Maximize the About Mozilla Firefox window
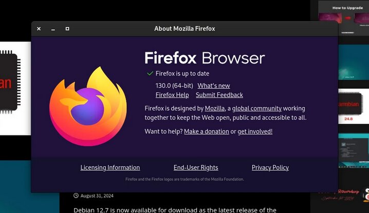 click(67, 29)
